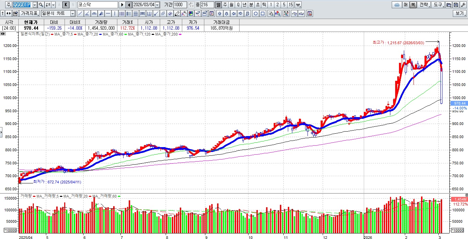
Task: Click the chart zoom magnifier icon
Action: click(271, 13)
